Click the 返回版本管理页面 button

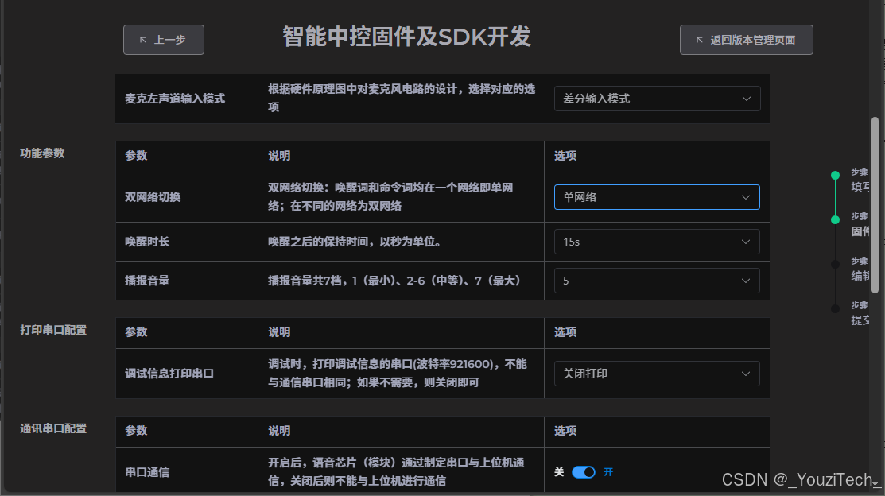746,40
